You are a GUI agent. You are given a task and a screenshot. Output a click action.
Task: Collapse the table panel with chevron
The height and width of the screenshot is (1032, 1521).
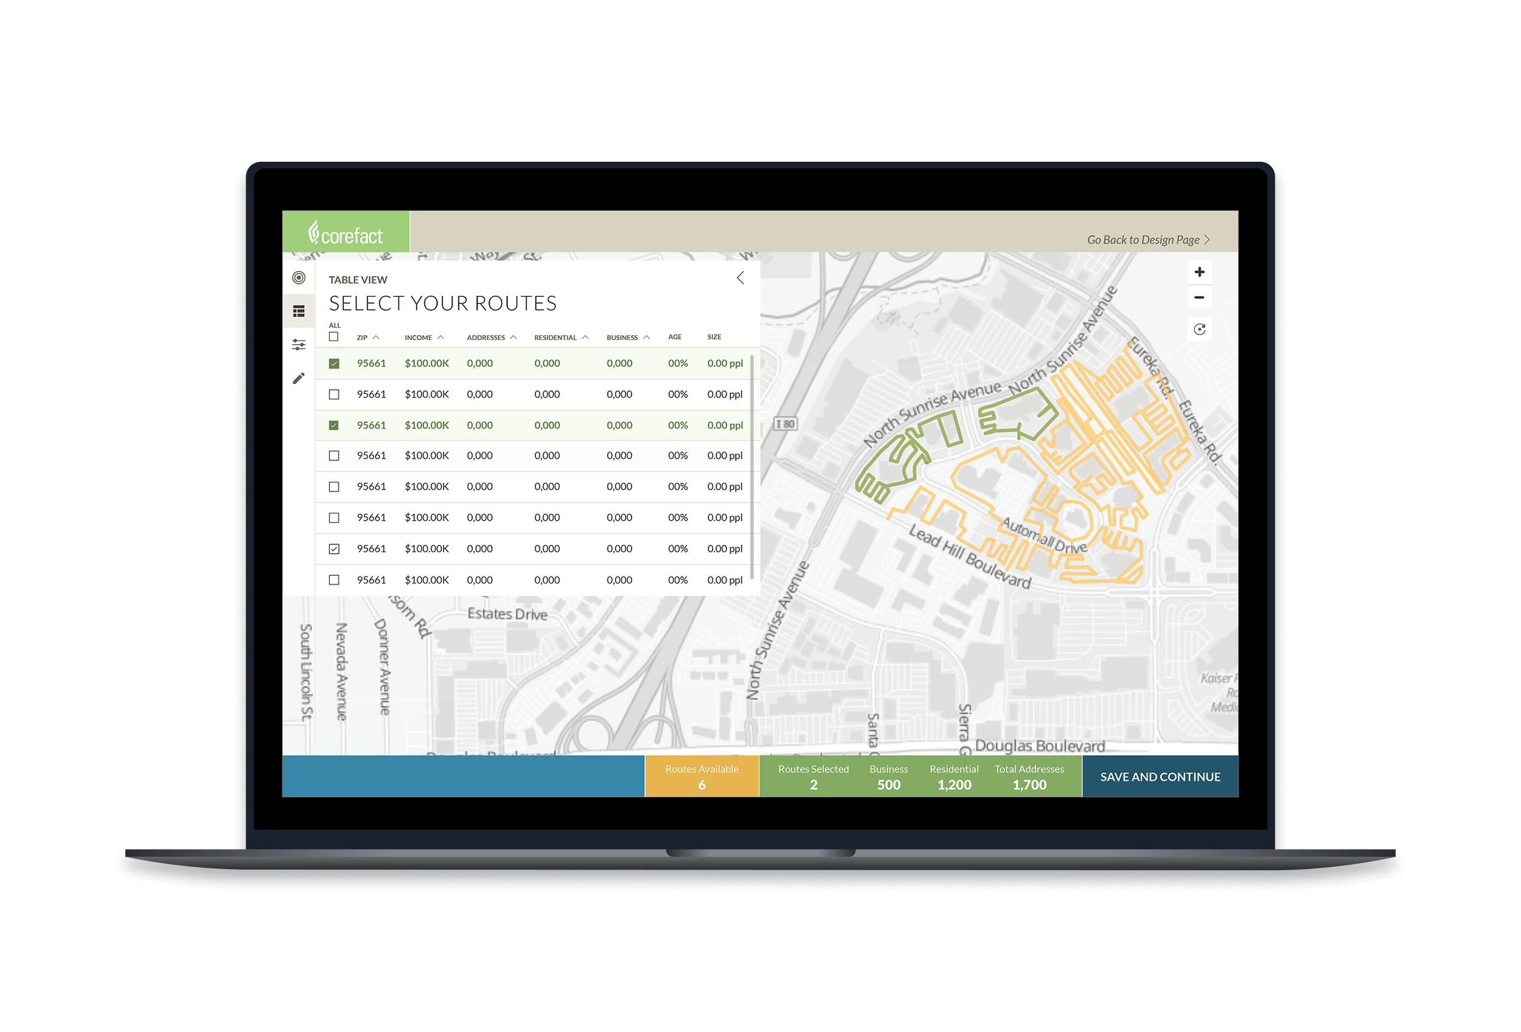[x=740, y=278]
